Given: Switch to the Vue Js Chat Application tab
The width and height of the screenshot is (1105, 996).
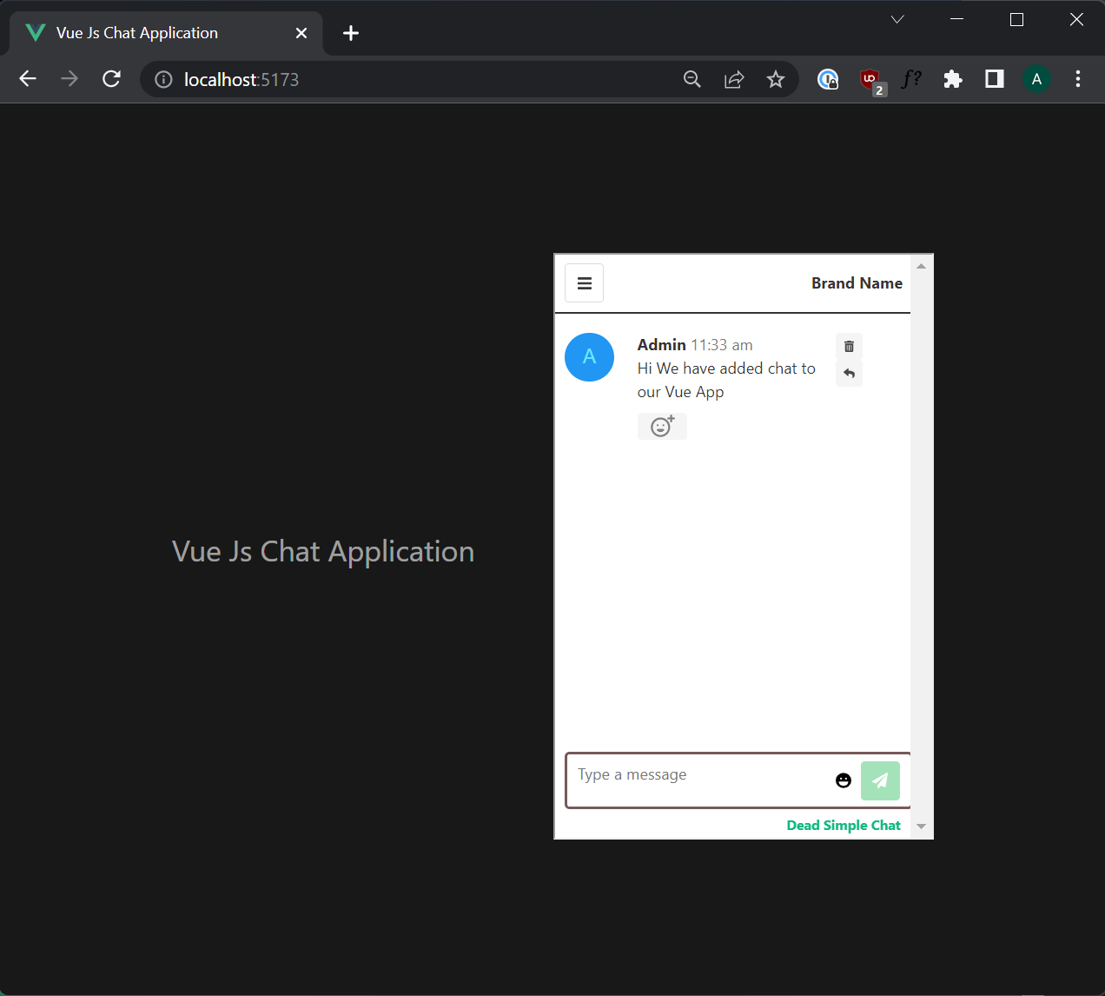Looking at the screenshot, I should point(139,33).
